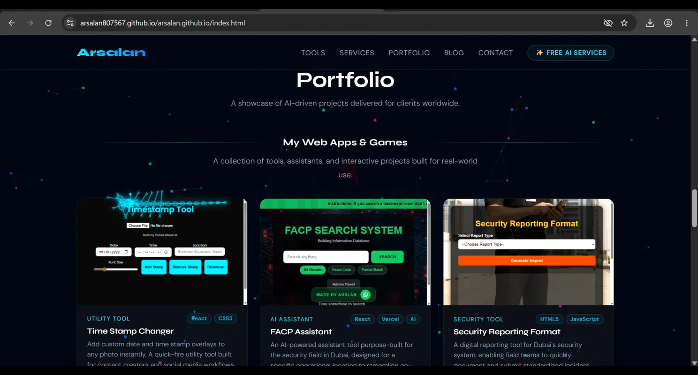Open the browser profile menu
The width and height of the screenshot is (698, 375).
click(668, 23)
